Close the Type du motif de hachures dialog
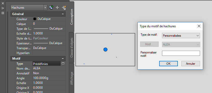 point(199,26)
